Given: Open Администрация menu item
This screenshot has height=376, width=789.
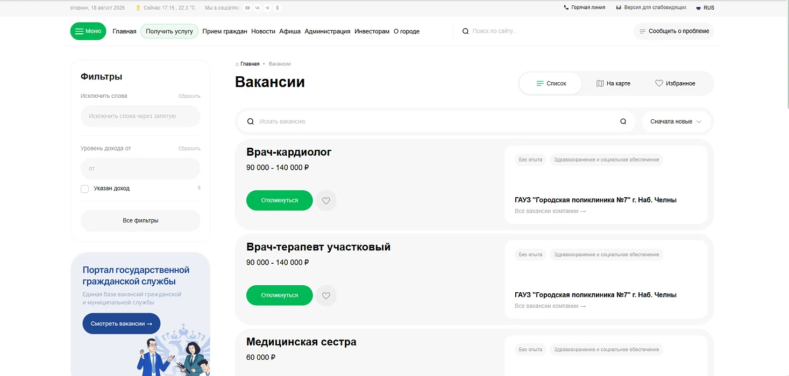Looking at the screenshot, I should [x=328, y=31].
